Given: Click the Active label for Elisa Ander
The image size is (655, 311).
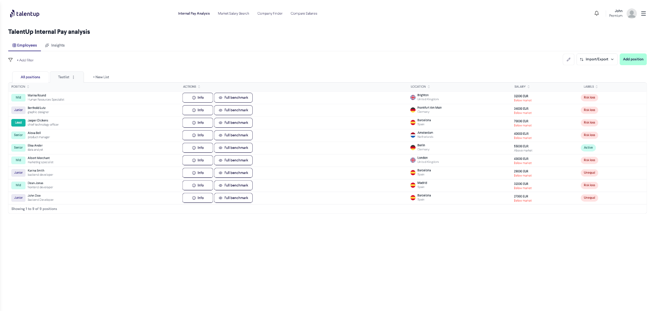Looking at the screenshot, I should point(588,148).
